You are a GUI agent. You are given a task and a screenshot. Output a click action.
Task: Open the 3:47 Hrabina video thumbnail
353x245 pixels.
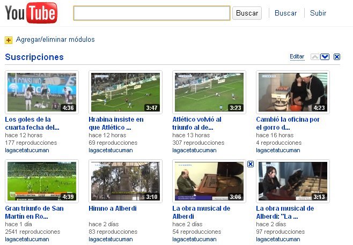(x=125, y=92)
